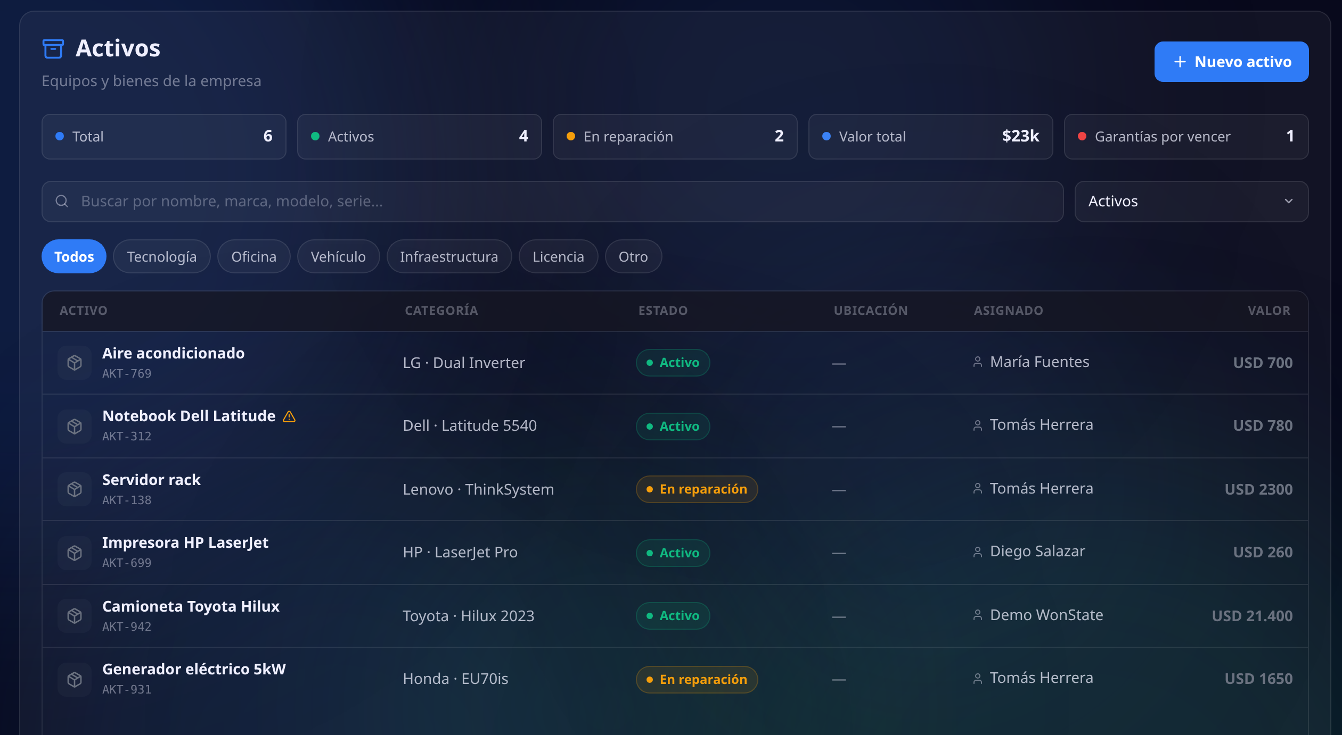
Task: Open the Notebook Dell Latitude asset name
Action: pos(189,416)
